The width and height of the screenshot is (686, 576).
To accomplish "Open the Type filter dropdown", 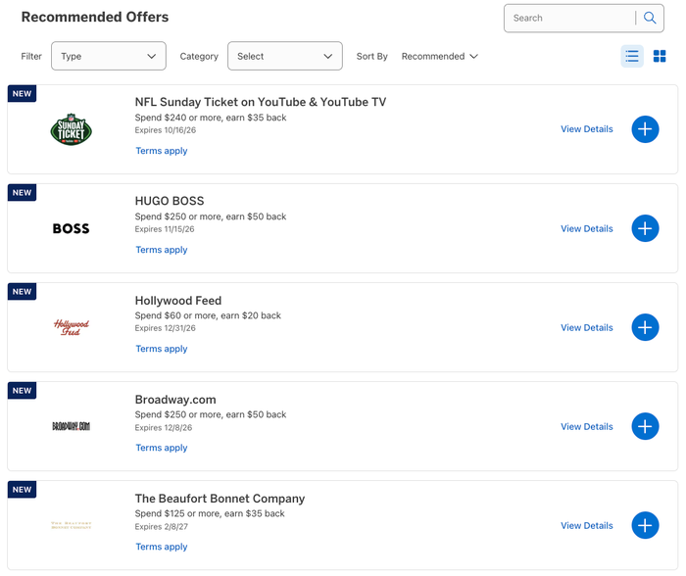I will [109, 56].
